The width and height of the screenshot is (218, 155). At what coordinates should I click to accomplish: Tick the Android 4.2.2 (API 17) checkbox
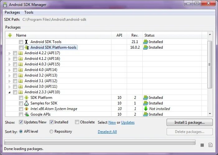15,53
